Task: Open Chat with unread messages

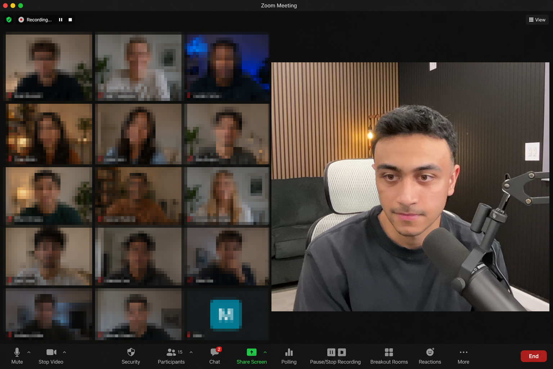Action: coord(215,356)
